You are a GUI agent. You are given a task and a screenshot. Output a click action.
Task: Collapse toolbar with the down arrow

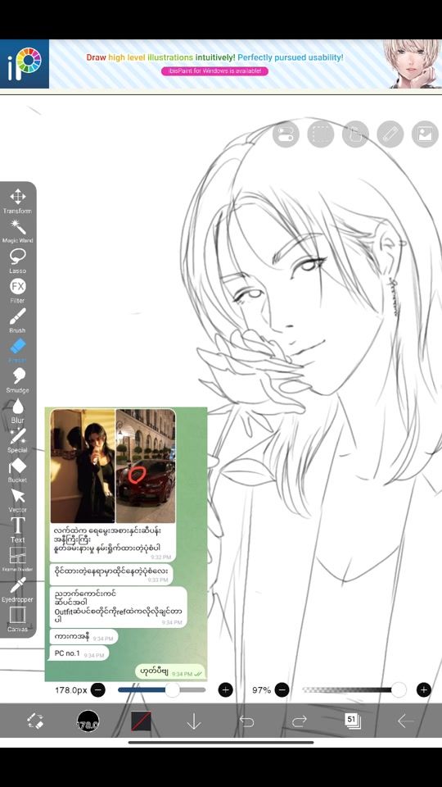pyautogui.click(x=194, y=721)
